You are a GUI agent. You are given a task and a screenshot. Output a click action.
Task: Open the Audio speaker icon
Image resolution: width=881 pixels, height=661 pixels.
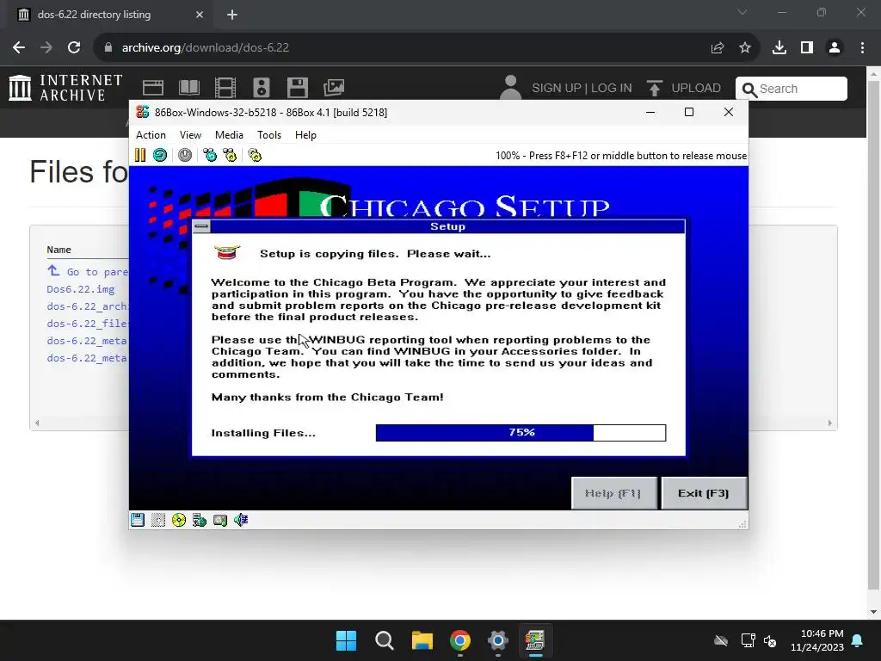click(x=262, y=88)
